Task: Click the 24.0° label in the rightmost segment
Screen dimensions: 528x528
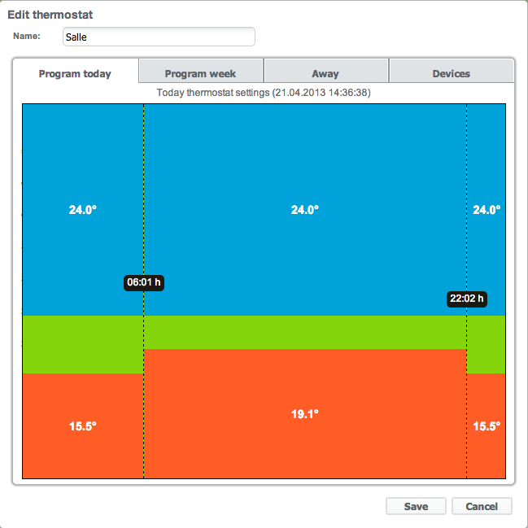Action: click(x=486, y=209)
